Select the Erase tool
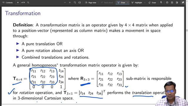This screenshot has height=106, width=188. 152,3
